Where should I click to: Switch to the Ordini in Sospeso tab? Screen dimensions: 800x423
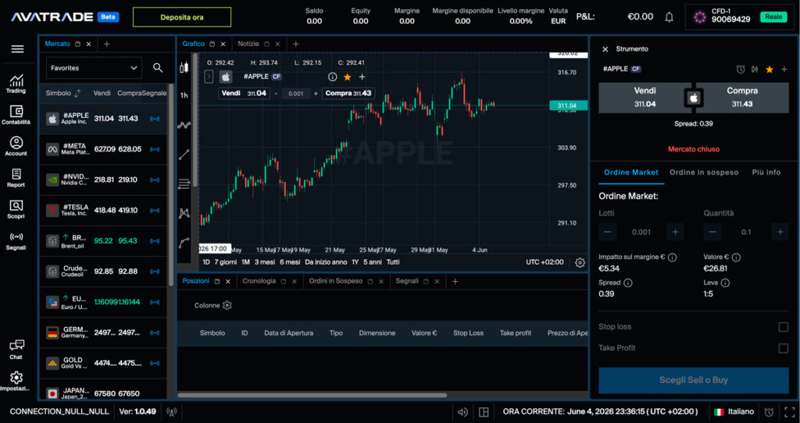pyautogui.click(x=336, y=281)
